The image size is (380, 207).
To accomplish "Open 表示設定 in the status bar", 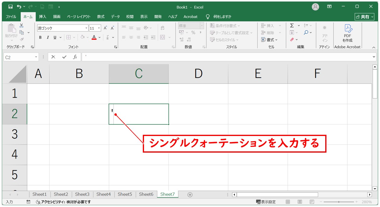I will pos(266,202).
